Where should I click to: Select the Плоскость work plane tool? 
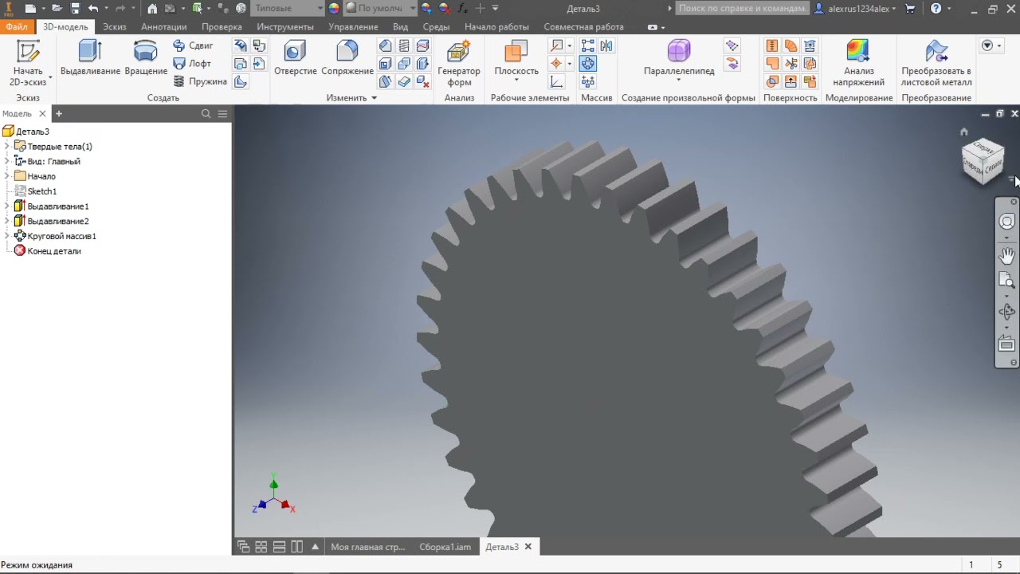pyautogui.click(x=516, y=58)
